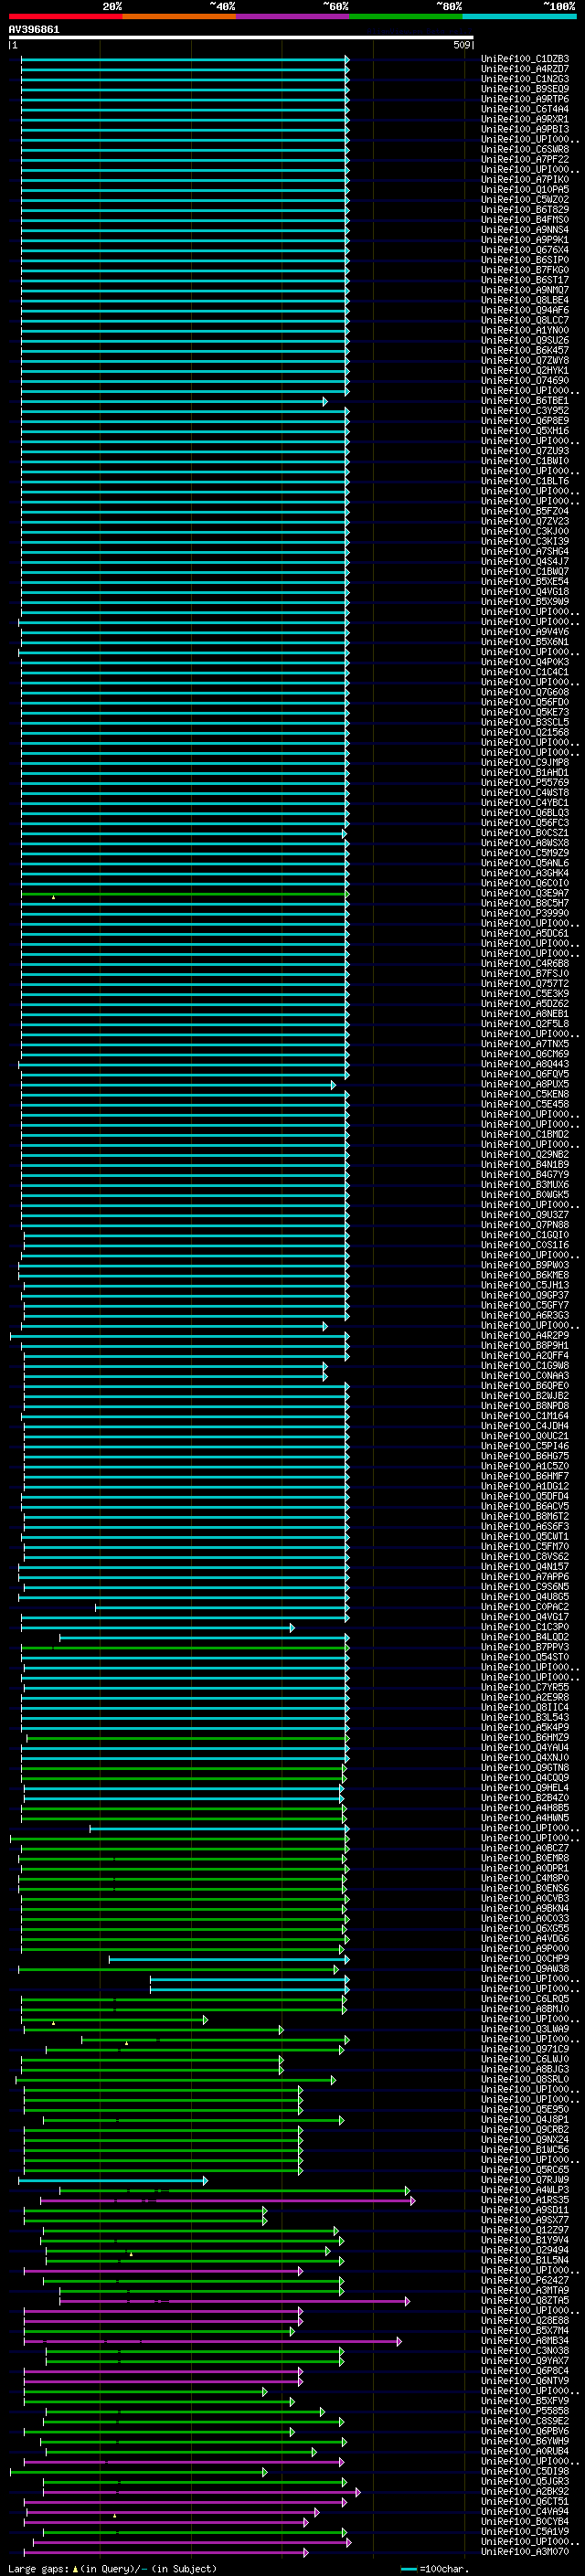Viewport: 585px width, 2576px height.
Task: Select the UniRef100_A9NMQ7 label
Action: tap(525, 290)
